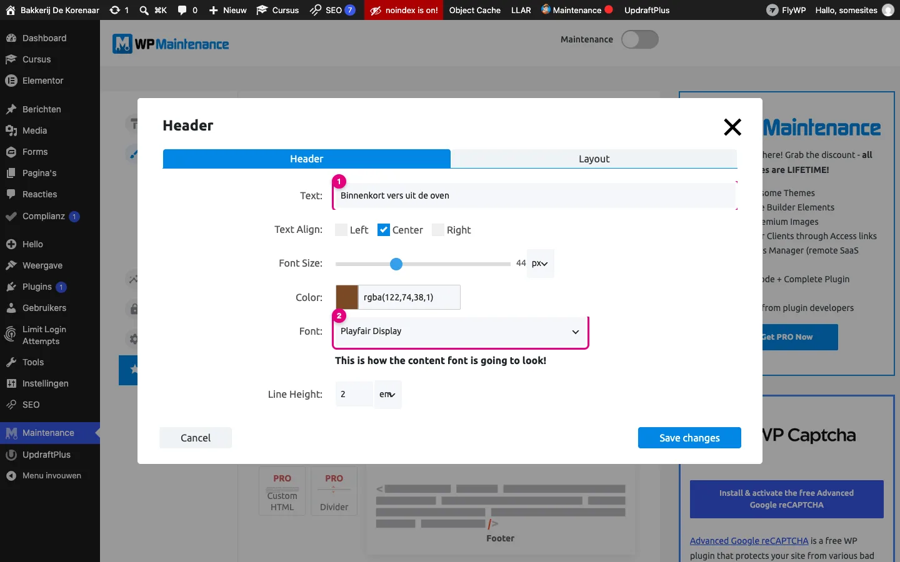This screenshot has width=900, height=562.
Task: Open Maintenance in the sidebar menu
Action: pos(50,433)
